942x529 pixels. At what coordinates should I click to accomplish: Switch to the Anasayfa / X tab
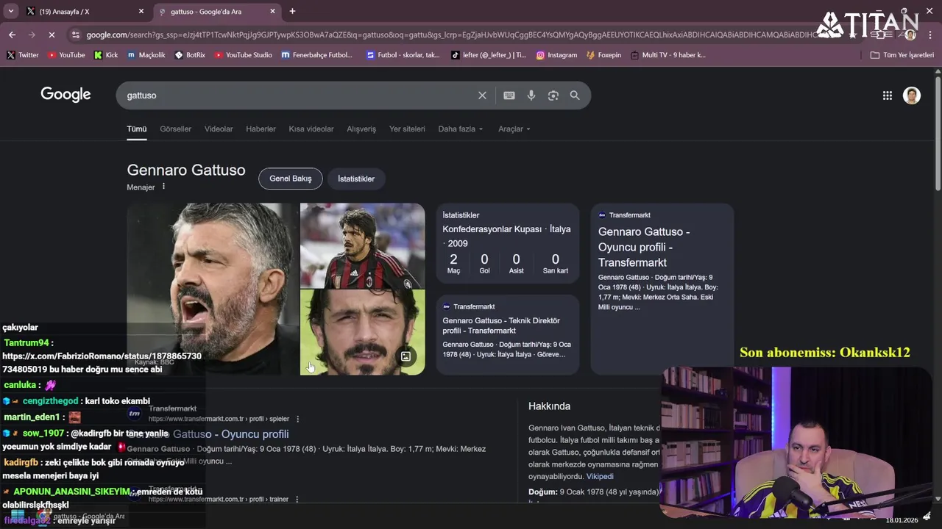click(81, 11)
